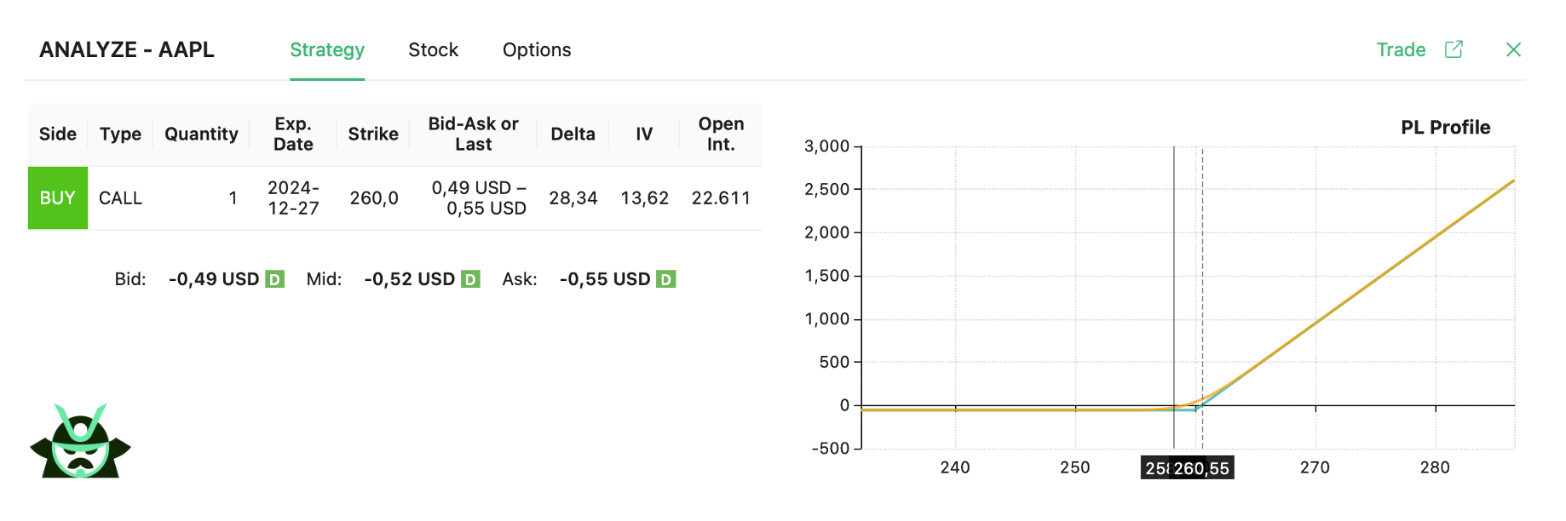The image size is (1566, 521).
Task: Toggle the side selector on the strategy leg
Action: coord(57,198)
